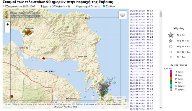
Task: Click the event list scroll-up arrow
Action: pyautogui.click(x=161, y=11)
